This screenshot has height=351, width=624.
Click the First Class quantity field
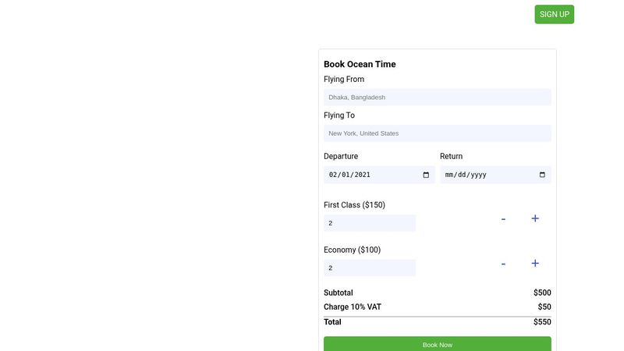click(x=369, y=223)
